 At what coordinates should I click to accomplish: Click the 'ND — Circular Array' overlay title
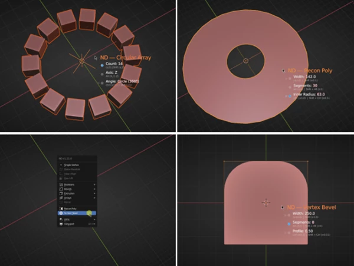(x=126, y=58)
